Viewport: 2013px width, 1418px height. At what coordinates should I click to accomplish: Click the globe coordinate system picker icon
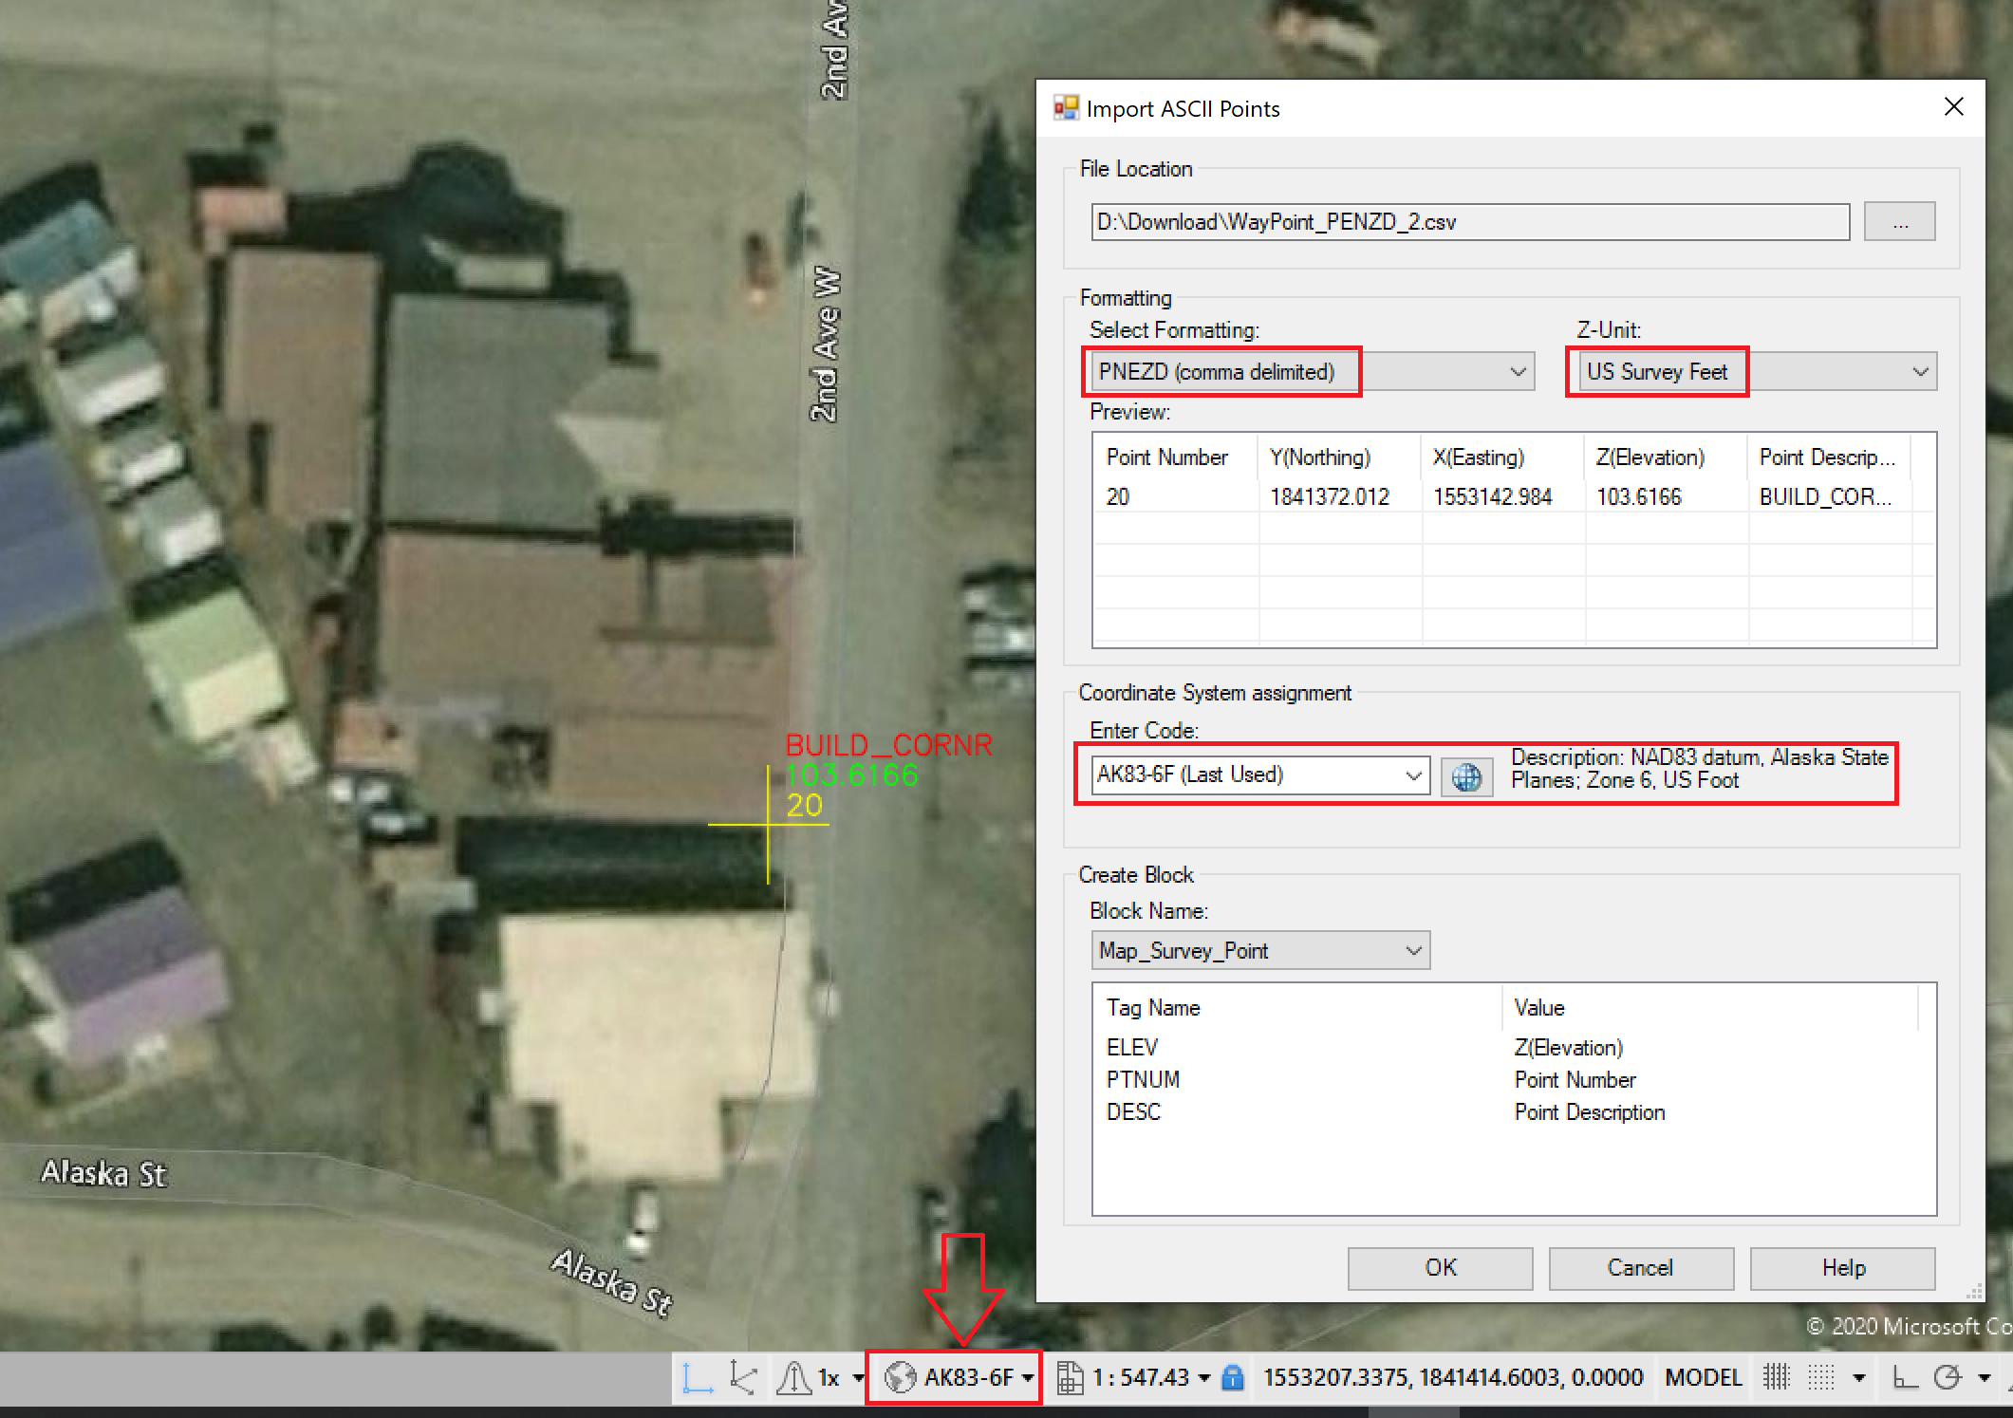click(x=1466, y=776)
